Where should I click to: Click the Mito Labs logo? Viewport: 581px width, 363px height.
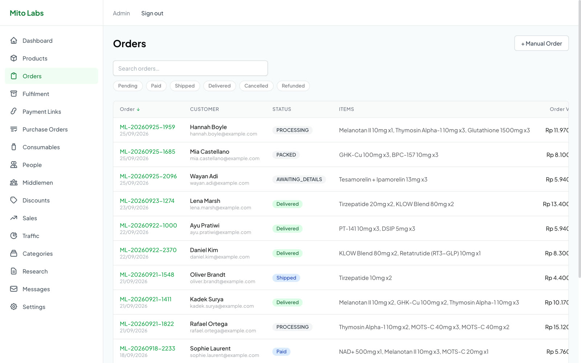pos(27,13)
